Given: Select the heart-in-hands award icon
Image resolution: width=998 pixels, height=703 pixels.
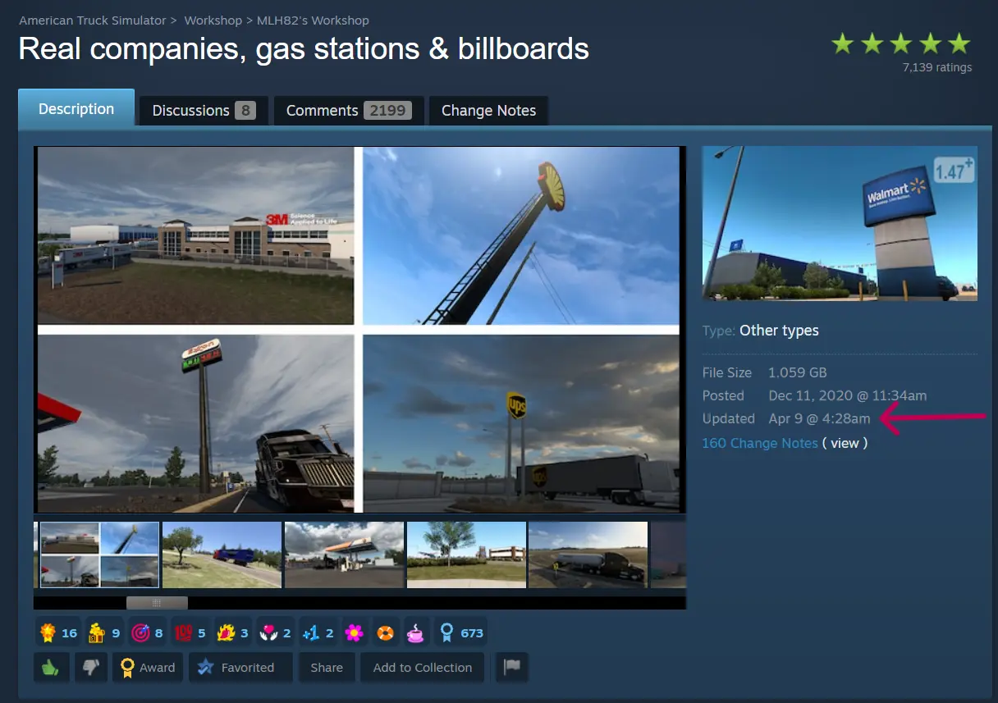Looking at the screenshot, I should (269, 632).
